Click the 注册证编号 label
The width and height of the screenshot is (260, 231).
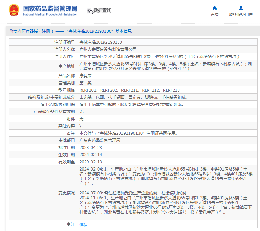tap(64, 42)
